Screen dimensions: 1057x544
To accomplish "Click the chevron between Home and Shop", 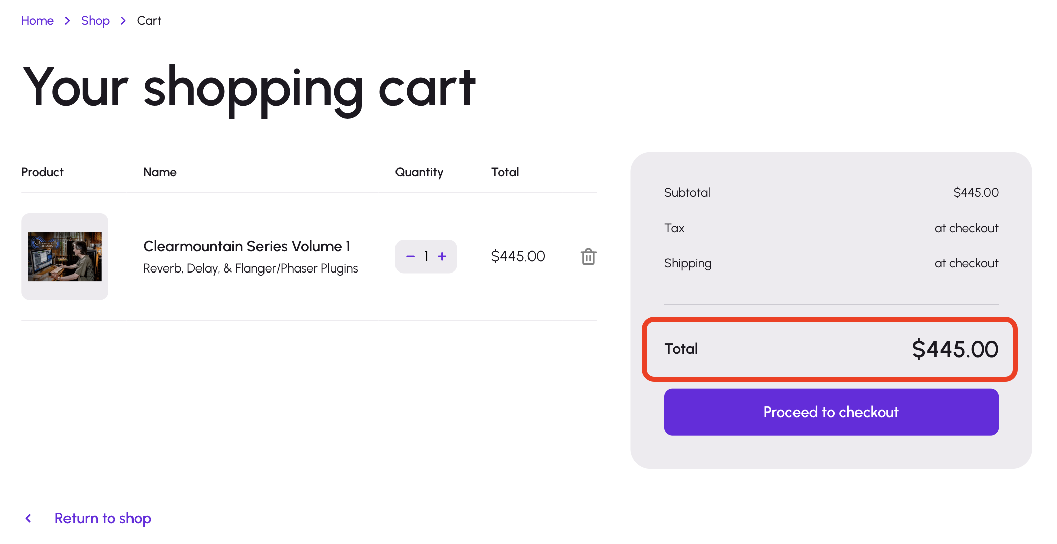I will coord(67,21).
